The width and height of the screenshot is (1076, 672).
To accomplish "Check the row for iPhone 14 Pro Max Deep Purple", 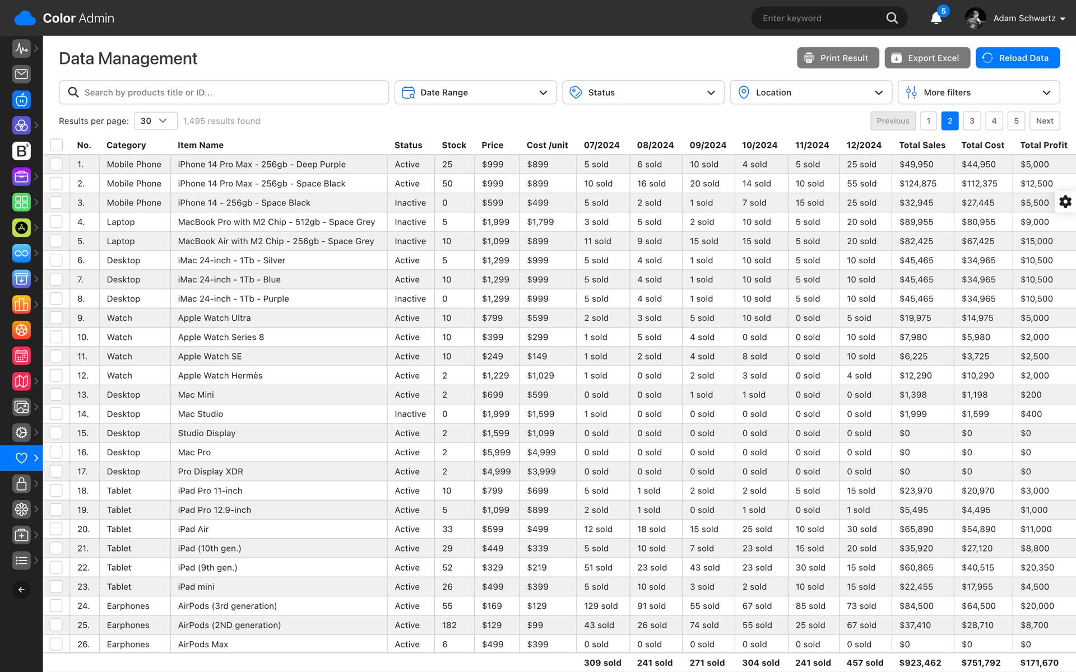I will click(x=56, y=164).
